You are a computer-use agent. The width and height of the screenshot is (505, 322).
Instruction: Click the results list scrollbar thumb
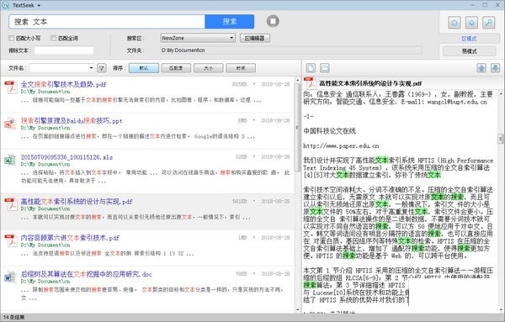coord(297,127)
